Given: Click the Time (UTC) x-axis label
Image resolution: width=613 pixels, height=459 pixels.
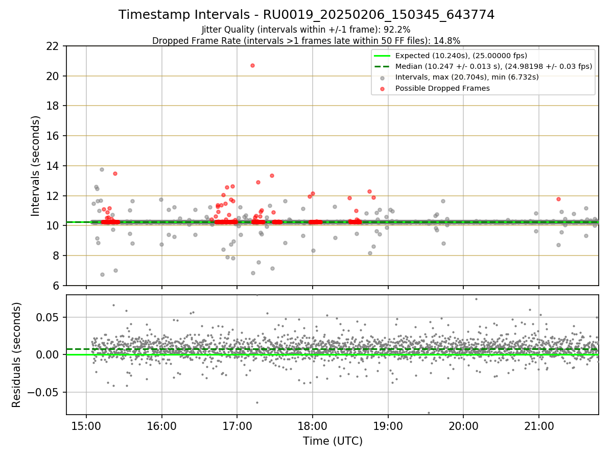Looking at the screenshot, I should tap(333, 441).
